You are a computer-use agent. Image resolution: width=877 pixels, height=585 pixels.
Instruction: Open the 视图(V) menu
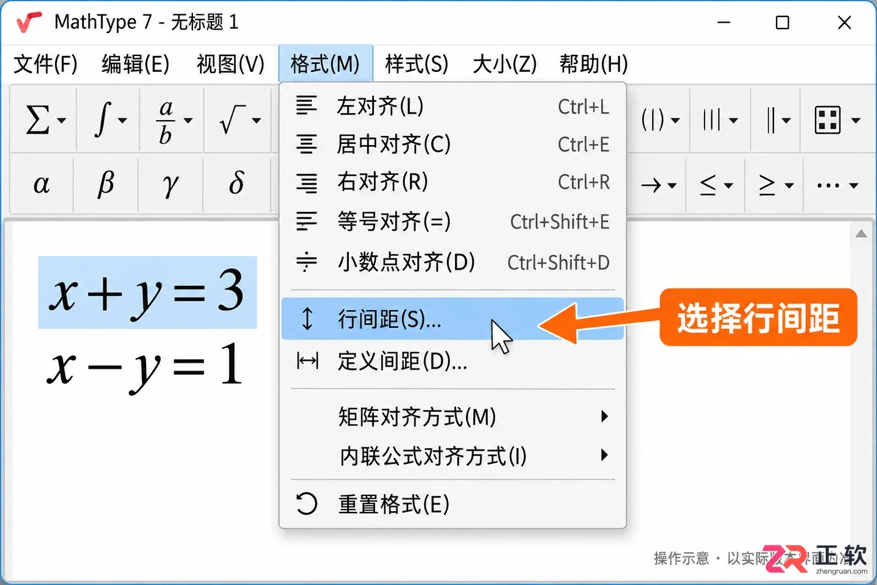click(230, 64)
